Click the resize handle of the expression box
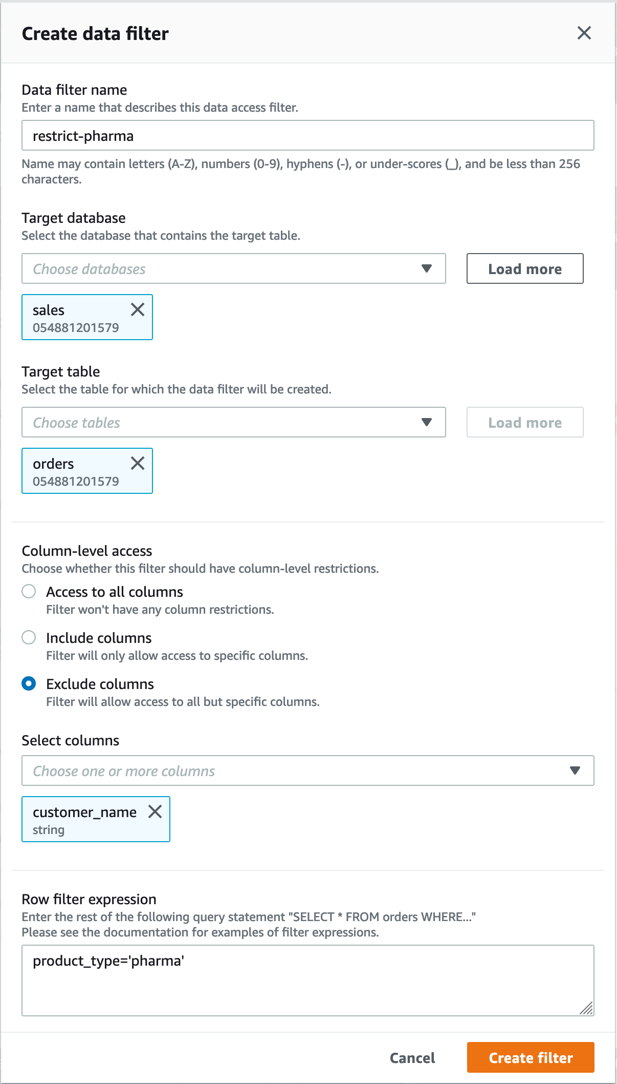The image size is (617, 1084). point(587,1007)
